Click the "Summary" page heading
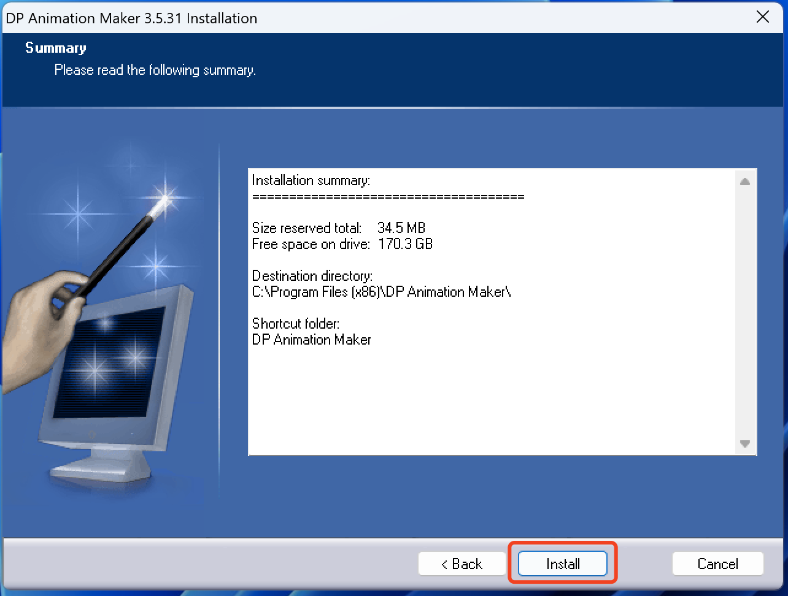The width and height of the screenshot is (788, 596). tap(56, 48)
